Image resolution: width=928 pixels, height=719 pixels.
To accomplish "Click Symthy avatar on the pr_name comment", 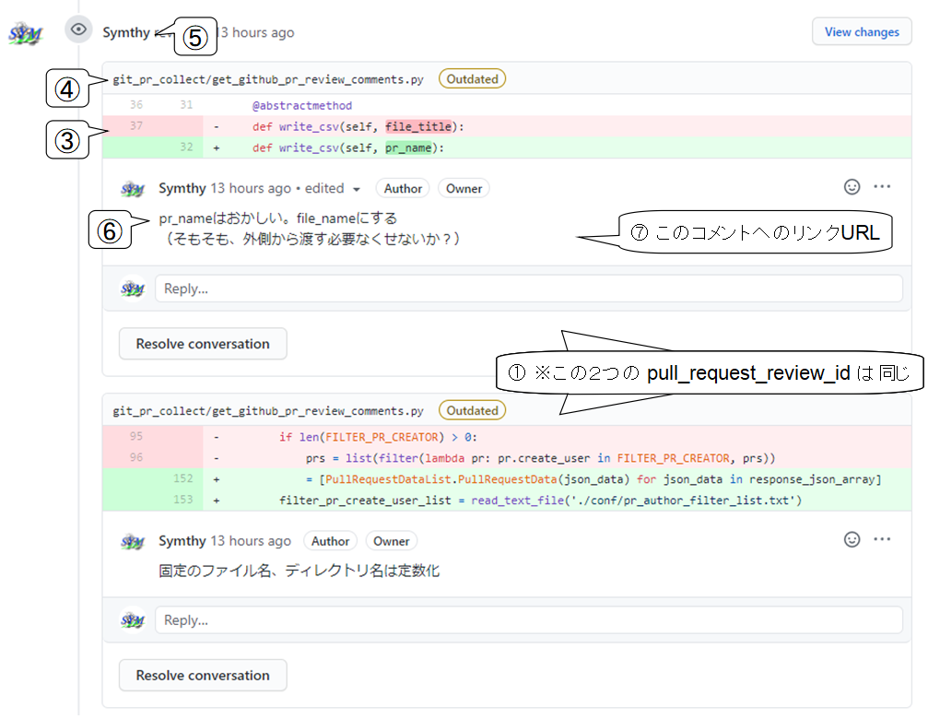I will pyautogui.click(x=133, y=189).
